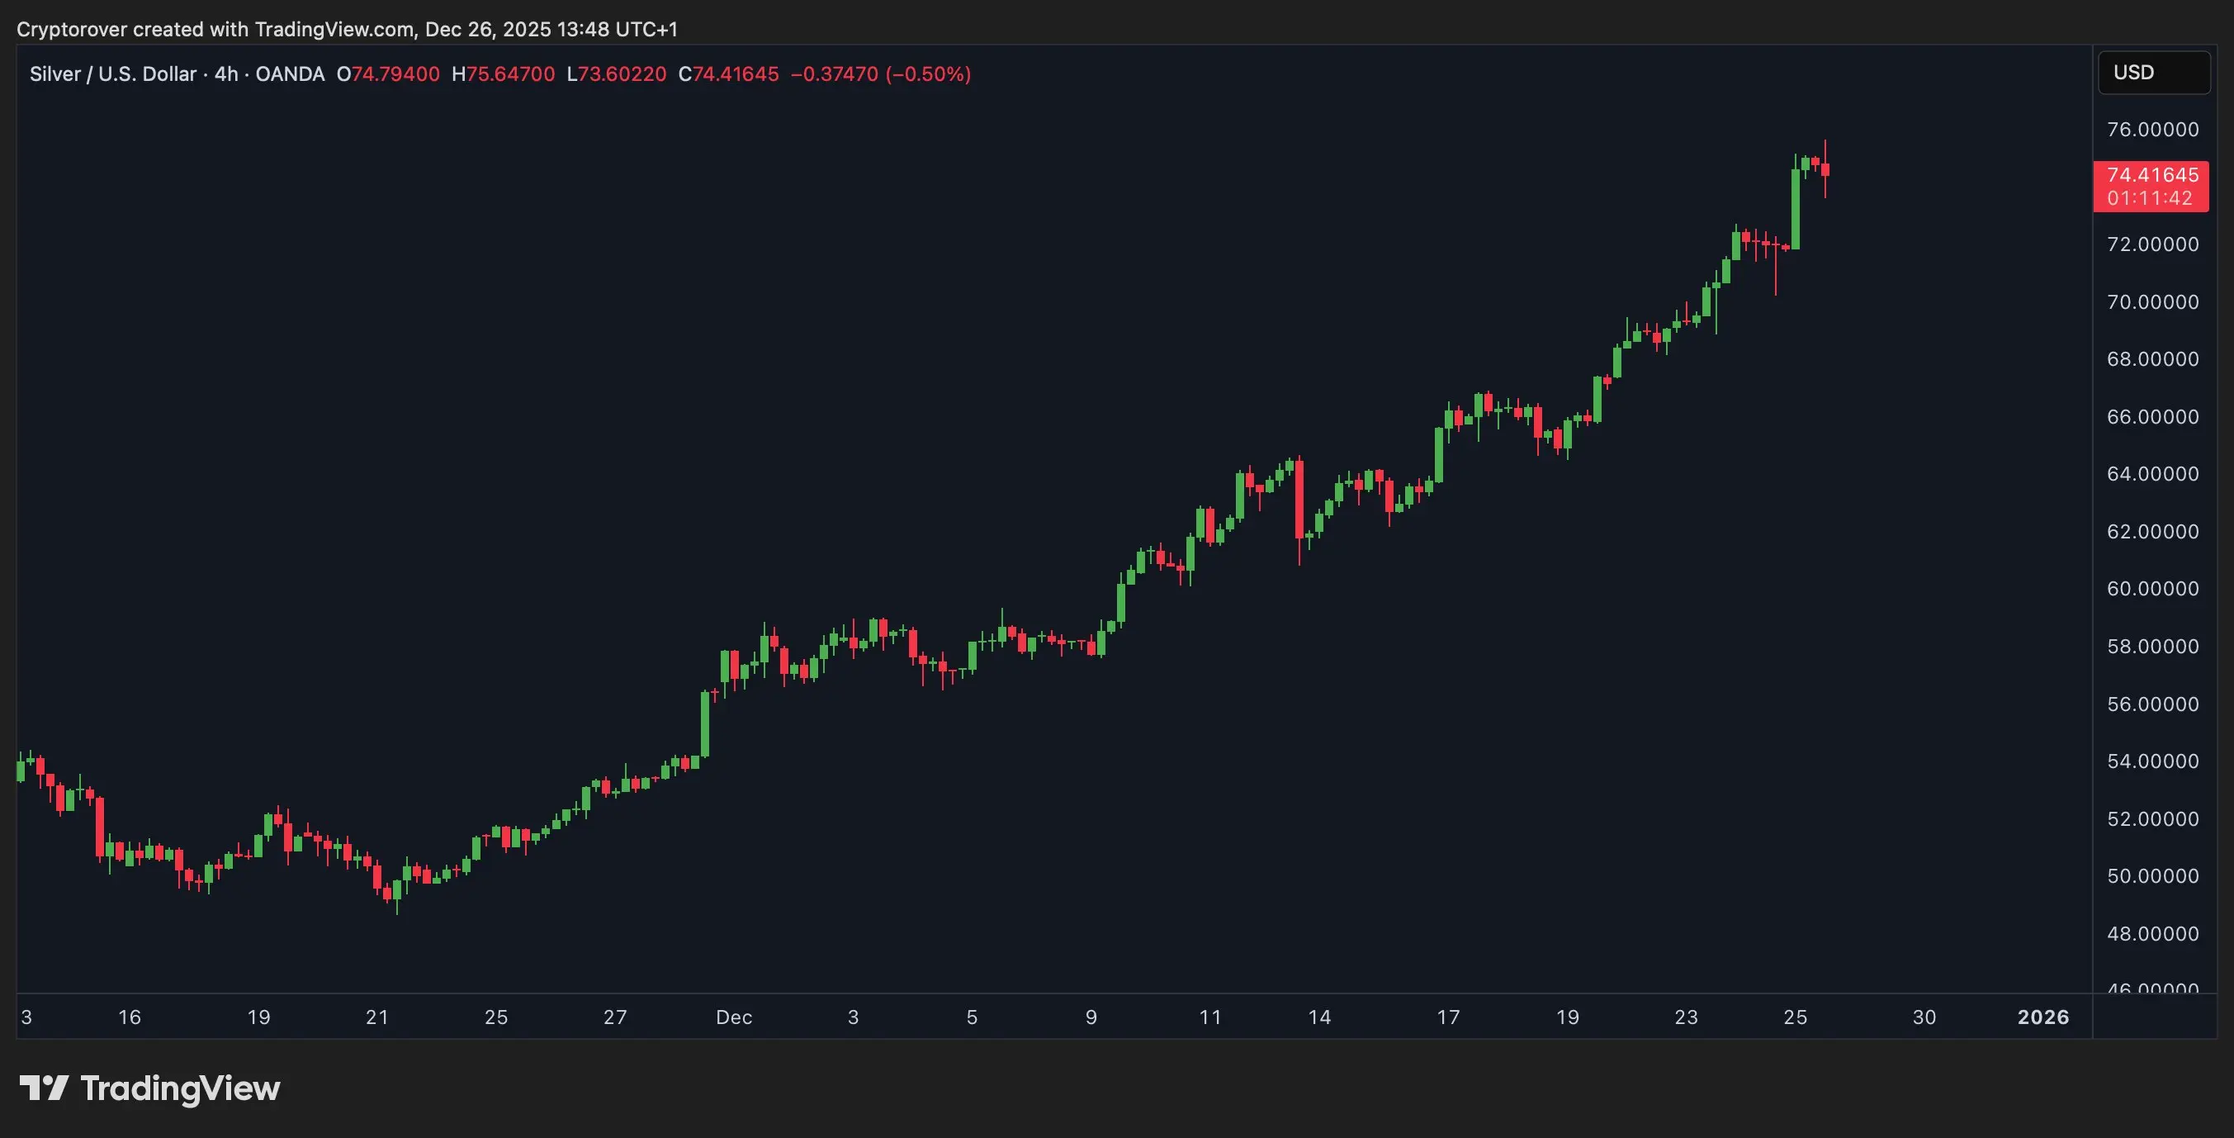Click the candle countdown timer 01:11:42
The width and height of the screenshot is (2234, 1138).
[x=2149, y=199]
